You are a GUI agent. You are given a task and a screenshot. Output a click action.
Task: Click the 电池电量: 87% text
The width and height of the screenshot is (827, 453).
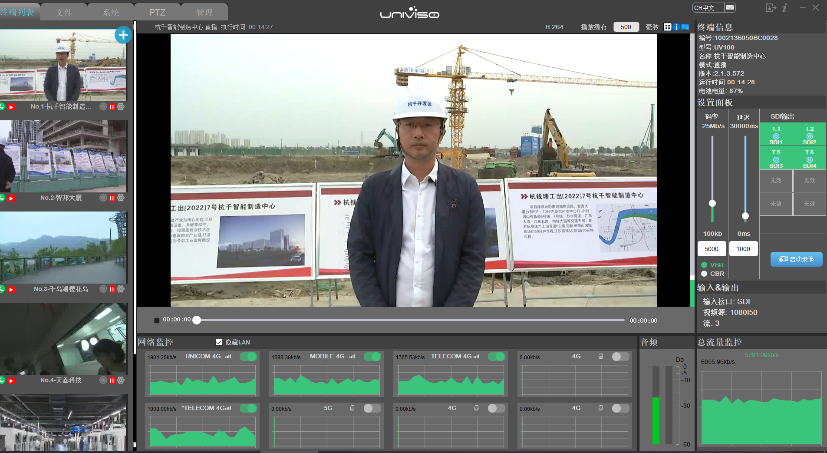coord(721,91)
